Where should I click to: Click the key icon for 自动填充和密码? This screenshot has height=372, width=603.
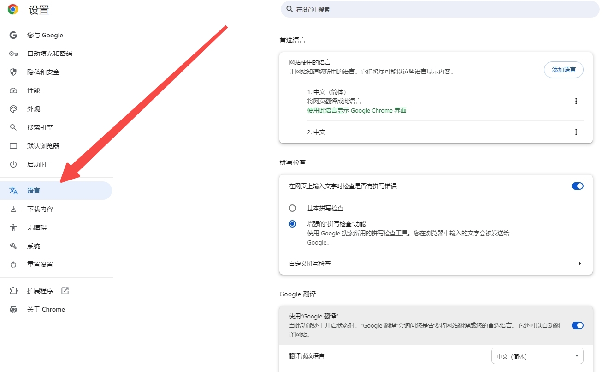[x=13, y=54]
